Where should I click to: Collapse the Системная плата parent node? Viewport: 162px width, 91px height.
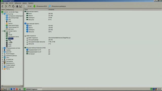point(2,31)
